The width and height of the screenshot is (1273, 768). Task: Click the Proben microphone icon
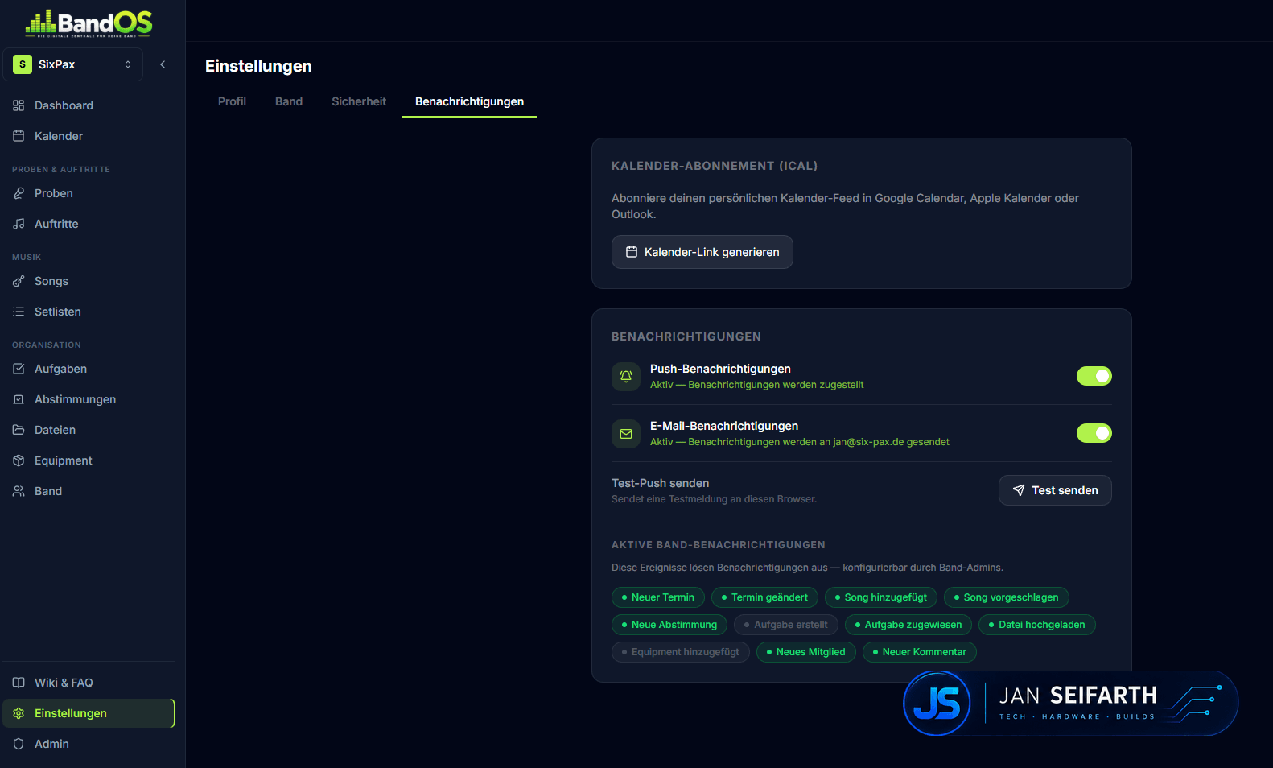(19, 193)
